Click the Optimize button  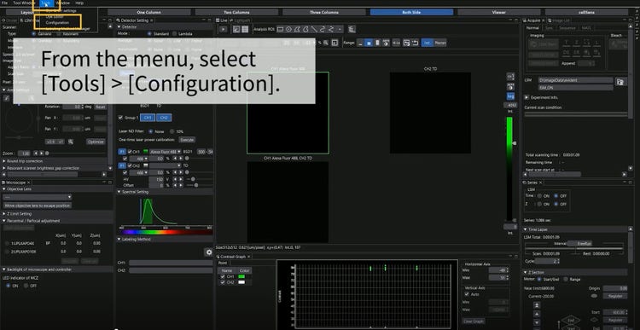pos(96,142)
